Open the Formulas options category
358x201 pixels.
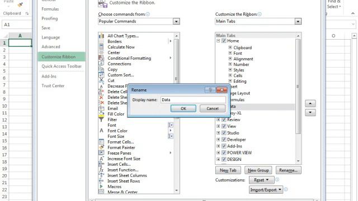coord(50,9)
